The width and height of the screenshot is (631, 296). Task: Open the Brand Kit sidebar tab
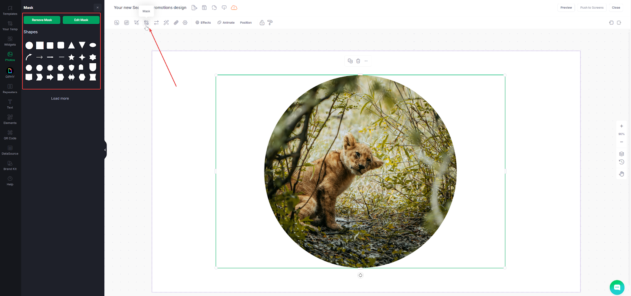pyautogui.click(x=10, y=166)
